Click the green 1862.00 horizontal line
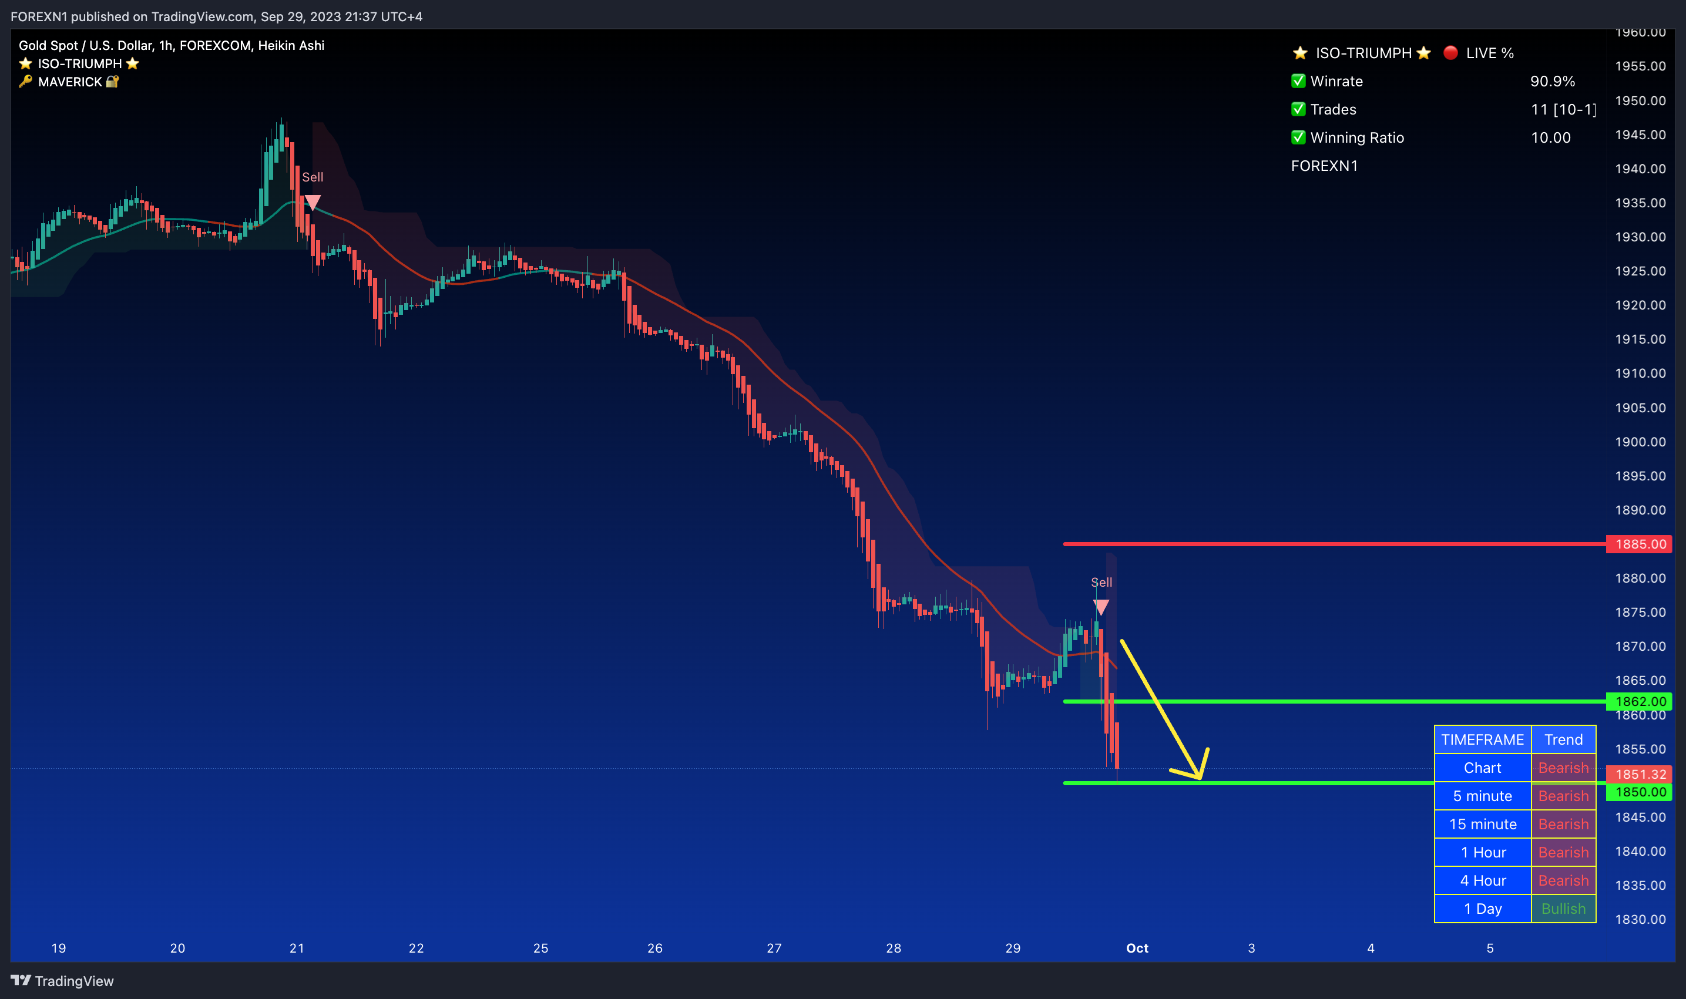 coord(1335,701)
